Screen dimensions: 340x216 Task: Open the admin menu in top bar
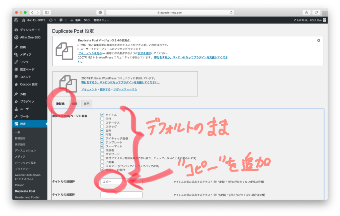click(x=101, y=20)
